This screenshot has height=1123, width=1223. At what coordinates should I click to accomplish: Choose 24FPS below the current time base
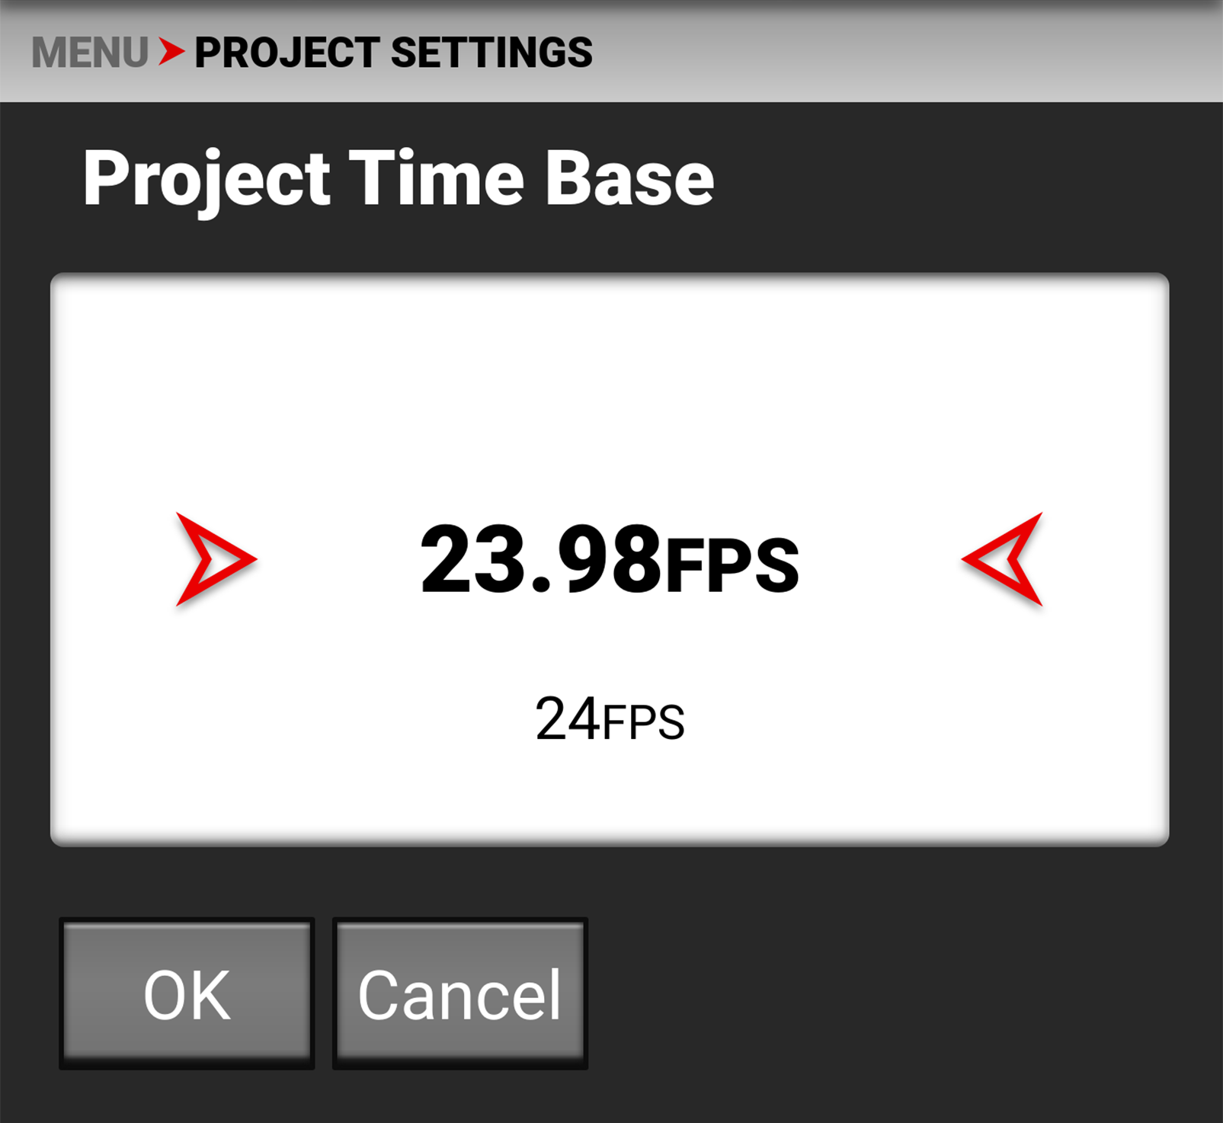610,718
